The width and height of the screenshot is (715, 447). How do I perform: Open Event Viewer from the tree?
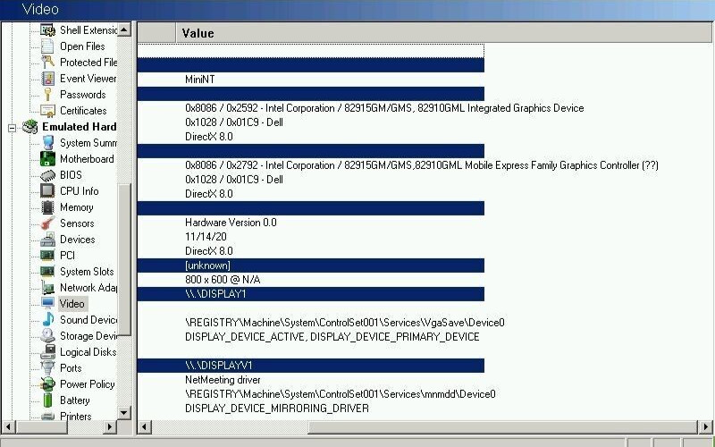(x=88, y=79)
